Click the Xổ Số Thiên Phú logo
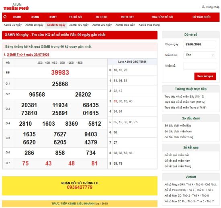This screenshot has height=208, width=221. click(x=16, y=7)
